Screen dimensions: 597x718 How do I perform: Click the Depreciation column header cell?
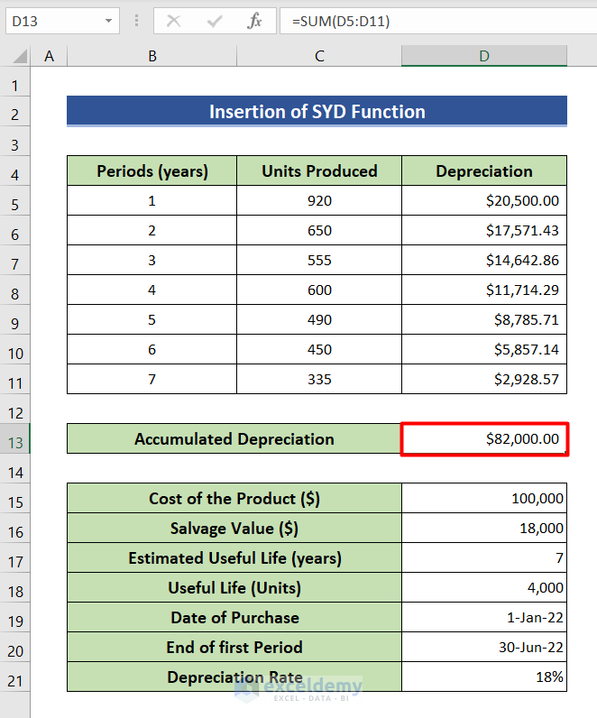point(484,171)
